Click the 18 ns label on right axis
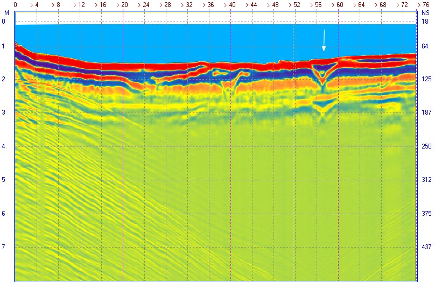435x282 pixels. point(425,22)
